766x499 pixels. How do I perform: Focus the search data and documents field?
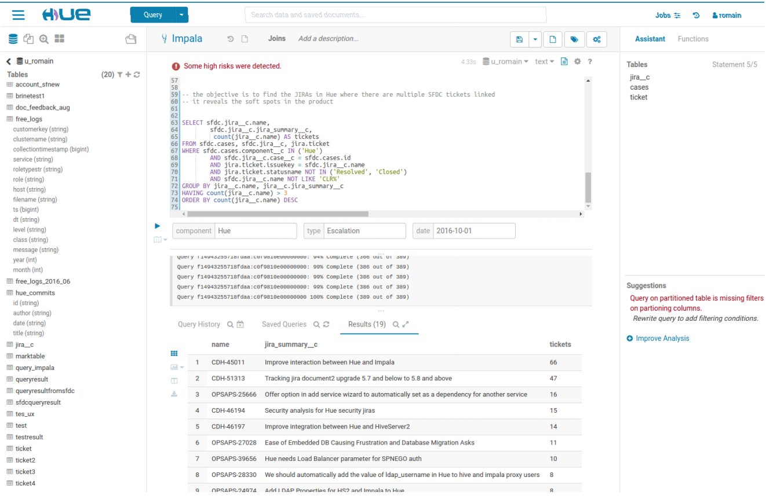[x=396, y=15]
